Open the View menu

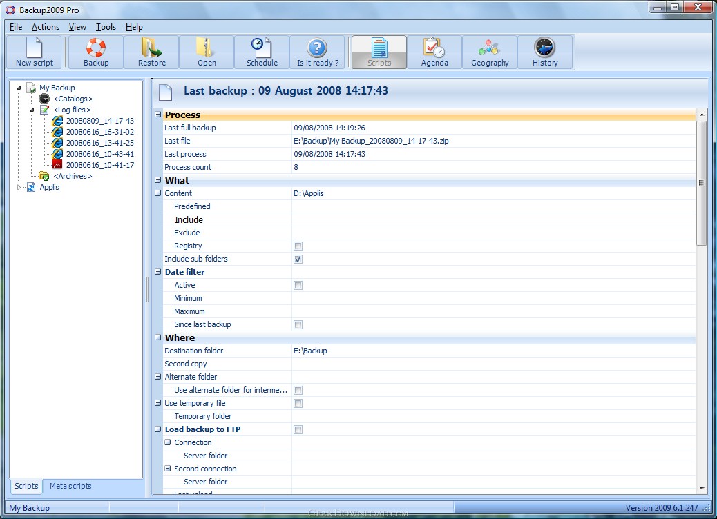[x=77, y=27]
